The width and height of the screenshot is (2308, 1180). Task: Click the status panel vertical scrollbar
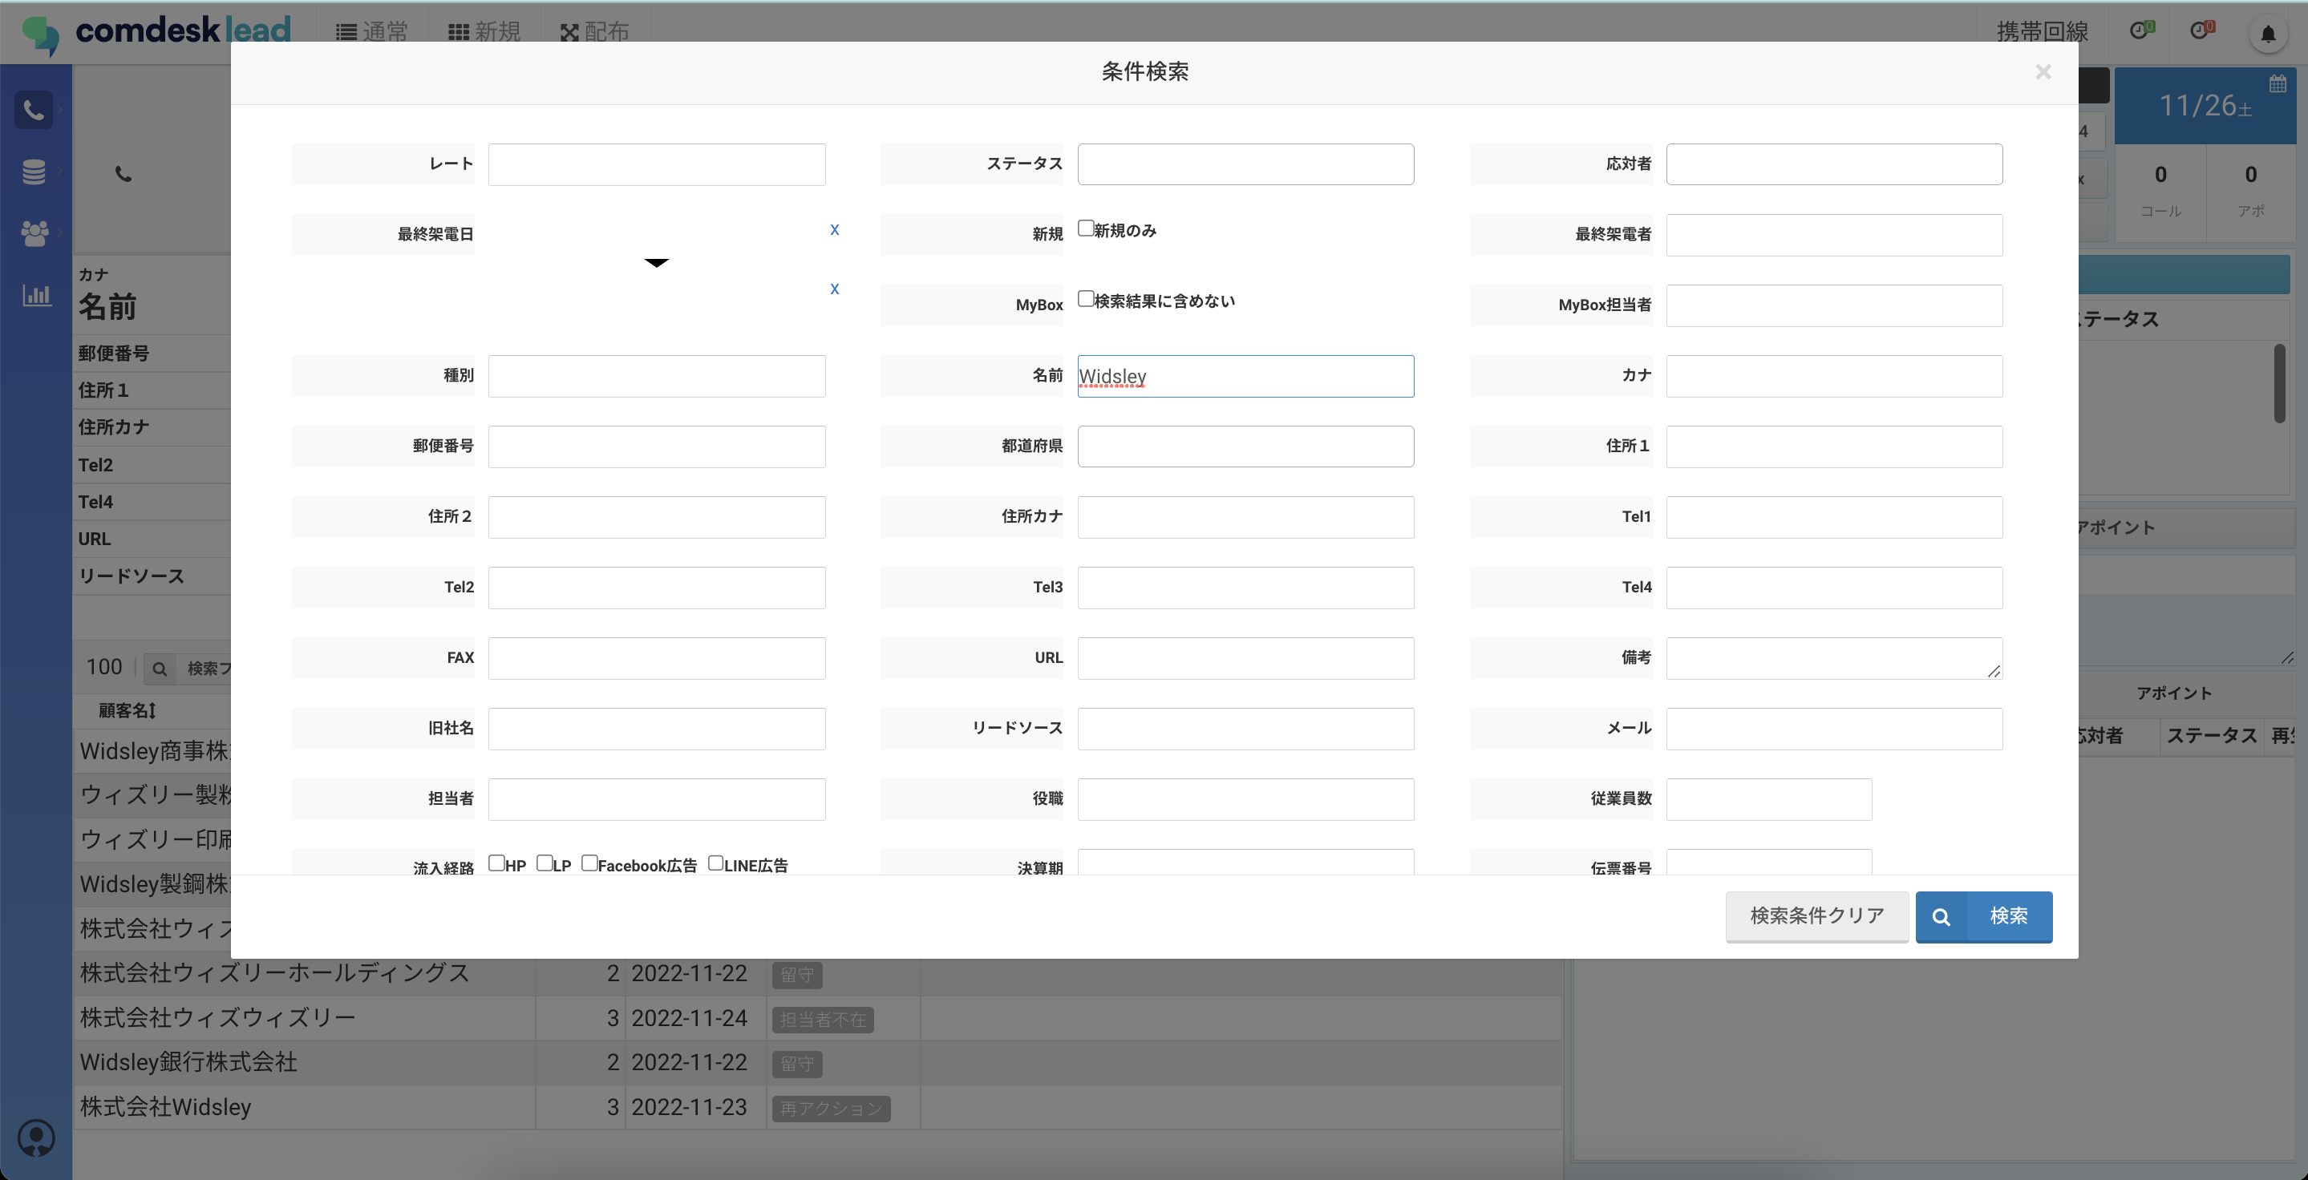pyautogui.click(x=2278, y=383)
